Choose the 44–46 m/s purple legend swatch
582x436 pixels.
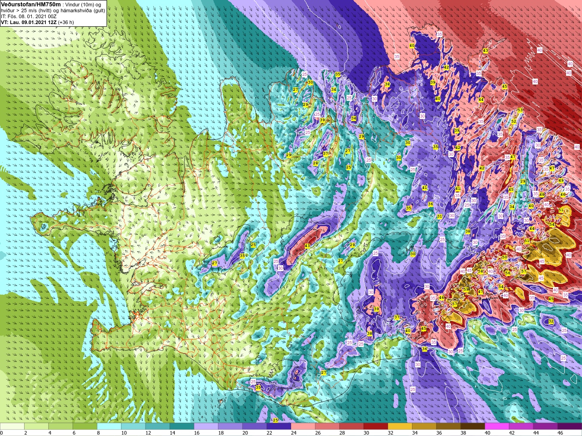click(x=546, y=426)
